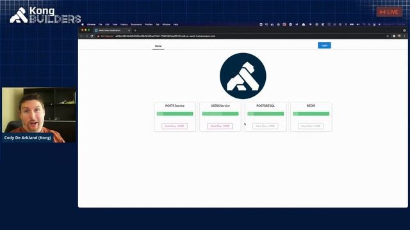This screenshot has height=230, width=410.
Task: Select the Mesh Demo Application browser tab
Action: (x=112, y=31)
